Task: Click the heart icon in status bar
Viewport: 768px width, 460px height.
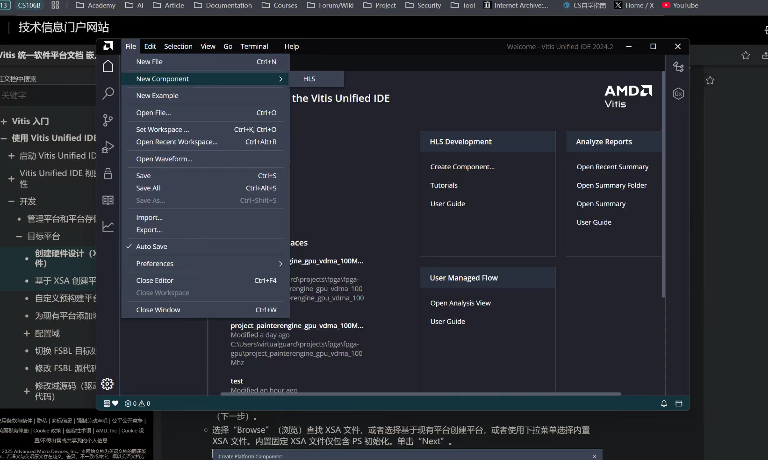Action: [x=115, y=403]
